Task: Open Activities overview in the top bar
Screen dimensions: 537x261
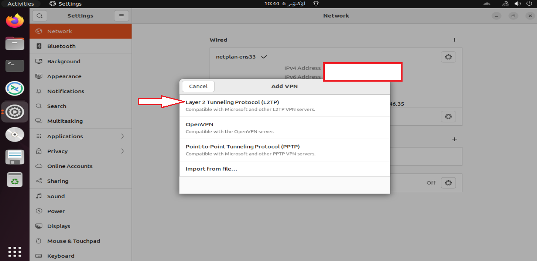Action: tap(21, 4)
